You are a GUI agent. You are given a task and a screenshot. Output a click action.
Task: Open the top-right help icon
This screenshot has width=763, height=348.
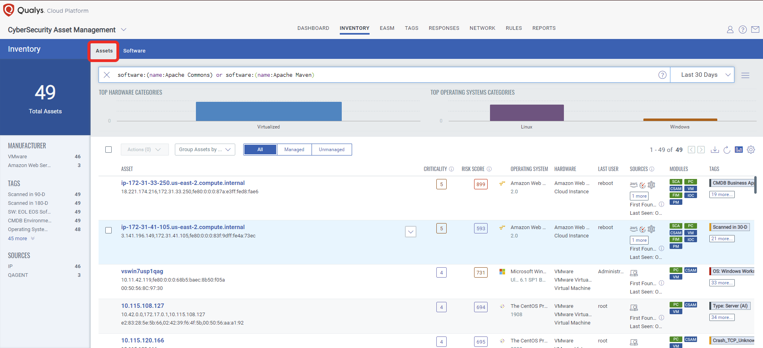[743, 29]
